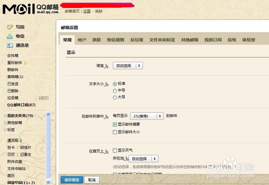Select the 写信 (compose mail) icon
Viewport: 269px width, 185px height.
[10, 27]
